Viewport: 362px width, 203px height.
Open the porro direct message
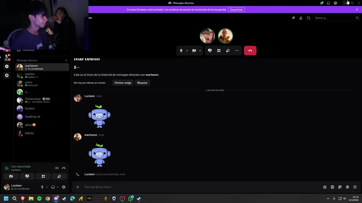pos(42,84)
